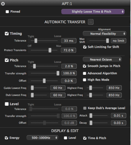Open the Slightly Loose Time & Pitch preset dropdown
Viewport: 131px width, 145px height.
[x=93, y=11]
